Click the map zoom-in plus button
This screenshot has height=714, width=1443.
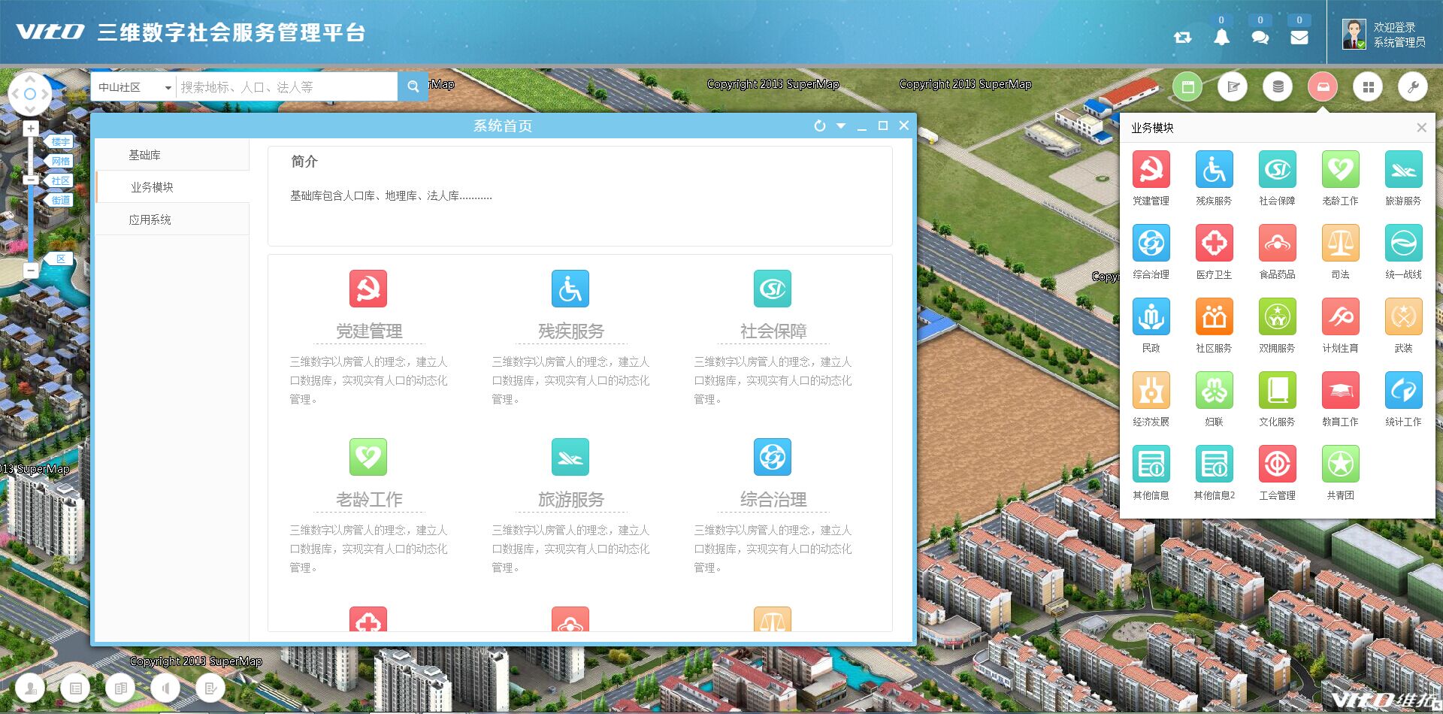31,129
